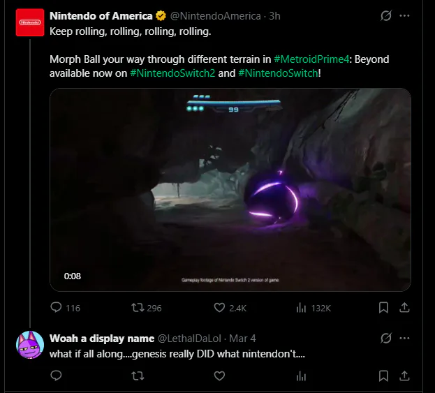
Task: Open the LethalDaLol cat profile avatar
Action: pos(29,346)
